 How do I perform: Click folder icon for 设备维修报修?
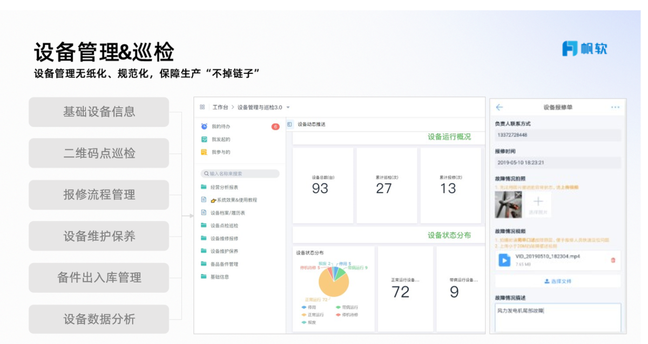(x=204, y=238)
